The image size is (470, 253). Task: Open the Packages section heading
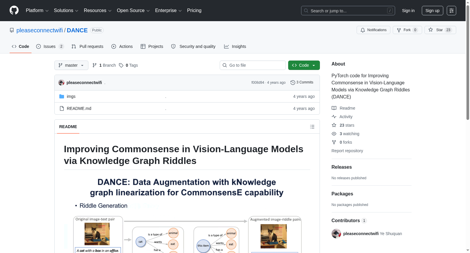[342, 194]
